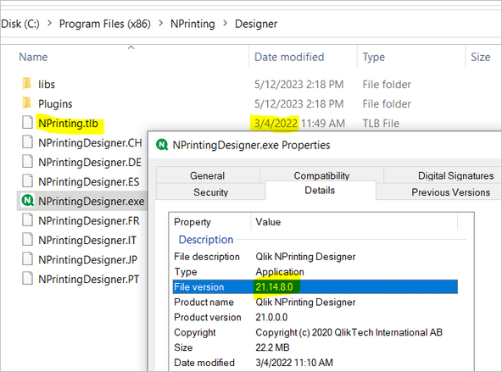Select the NPrinting.tlb file name
This screenshot has width=502, height=372.
point(68,123)
